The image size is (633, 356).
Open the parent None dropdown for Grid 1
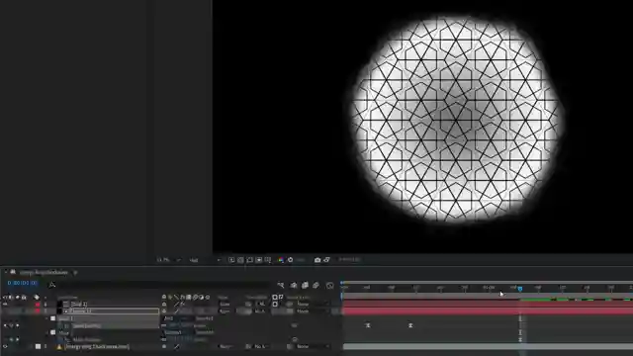(x=313, y=304)
